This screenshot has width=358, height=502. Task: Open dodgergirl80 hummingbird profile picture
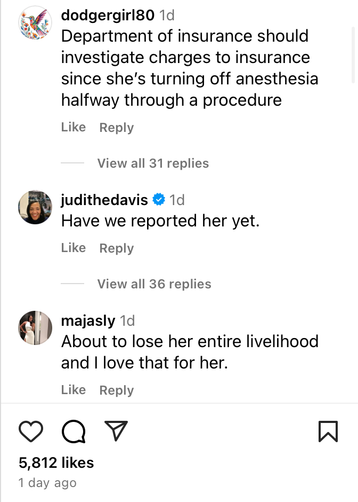coord(35,23)
